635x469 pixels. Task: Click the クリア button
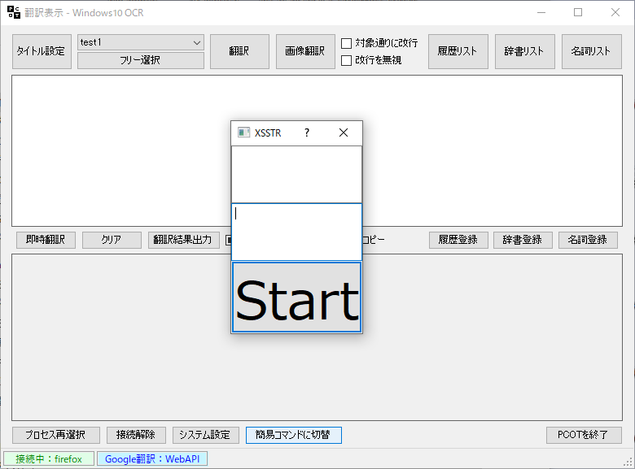click(x=112, y=240)
